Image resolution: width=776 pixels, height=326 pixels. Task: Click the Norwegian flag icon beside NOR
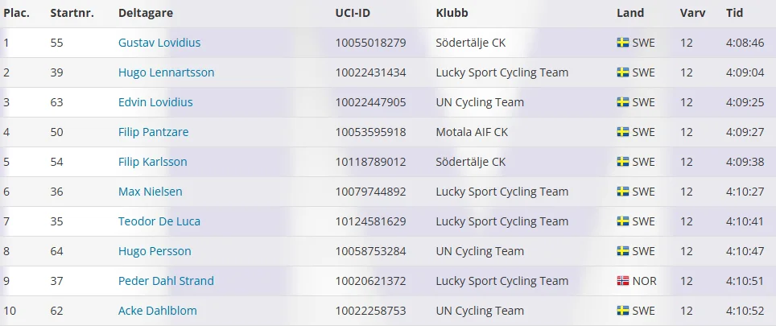tap(622, 281)
